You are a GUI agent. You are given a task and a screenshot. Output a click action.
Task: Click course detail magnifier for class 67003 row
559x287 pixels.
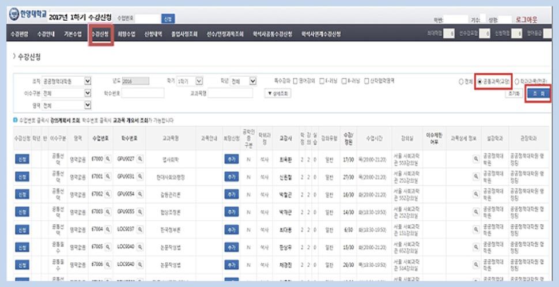coord(476,213)
